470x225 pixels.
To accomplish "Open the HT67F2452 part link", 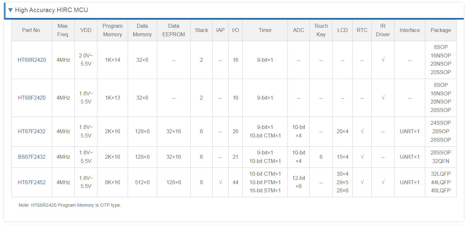I will point(32,182).
